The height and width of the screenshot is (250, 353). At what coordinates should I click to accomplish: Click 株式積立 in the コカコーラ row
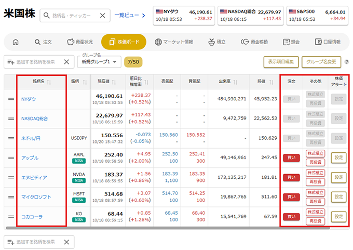click(316, 212)
